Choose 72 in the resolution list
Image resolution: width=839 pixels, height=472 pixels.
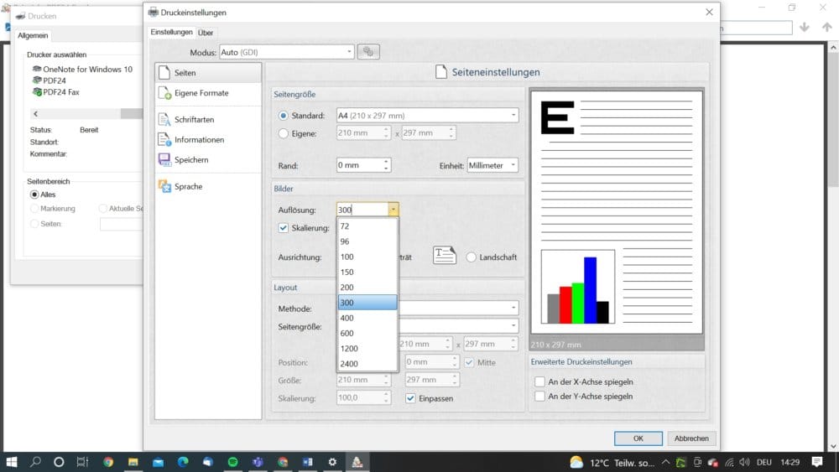point(367,226)
